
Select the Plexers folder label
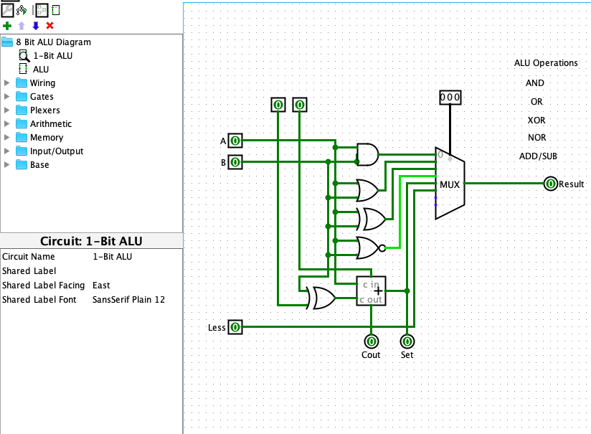45,110
